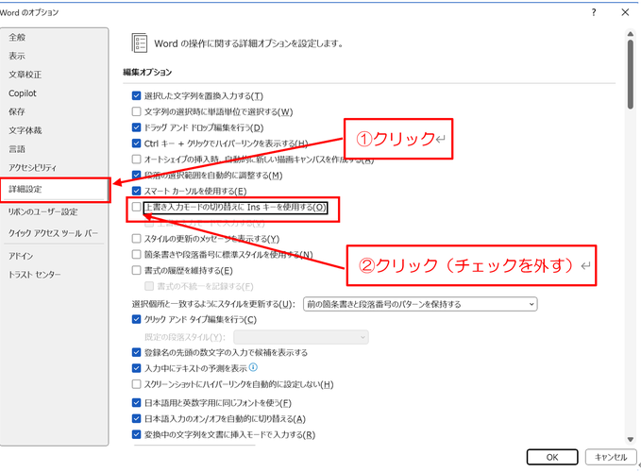641x472 pixels.
Task: Toggle 変換中の文字列を挿入モード checkbox
Action: (x=137, y=434)
